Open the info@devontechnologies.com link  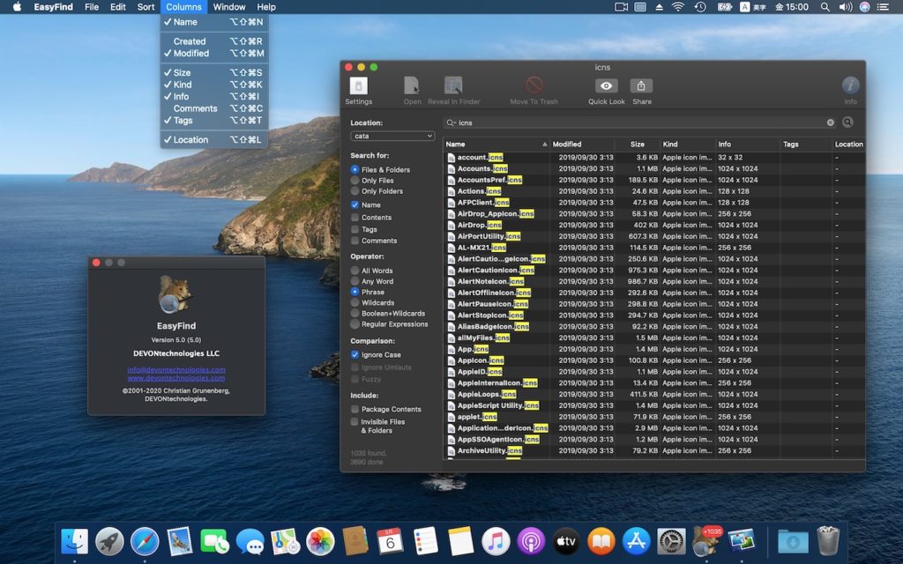coord(175,369)
